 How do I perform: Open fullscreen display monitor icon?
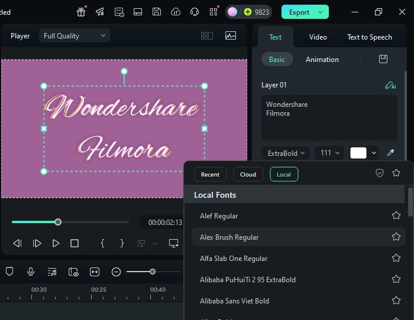[x=173, y=243]
